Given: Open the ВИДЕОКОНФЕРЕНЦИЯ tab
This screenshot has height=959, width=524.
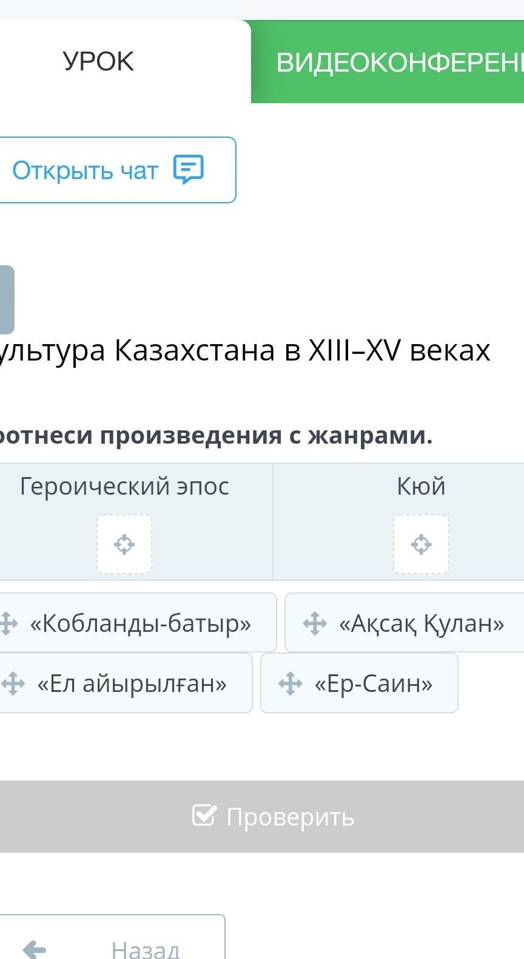Looking at the screenshot, I should [388, 62].
